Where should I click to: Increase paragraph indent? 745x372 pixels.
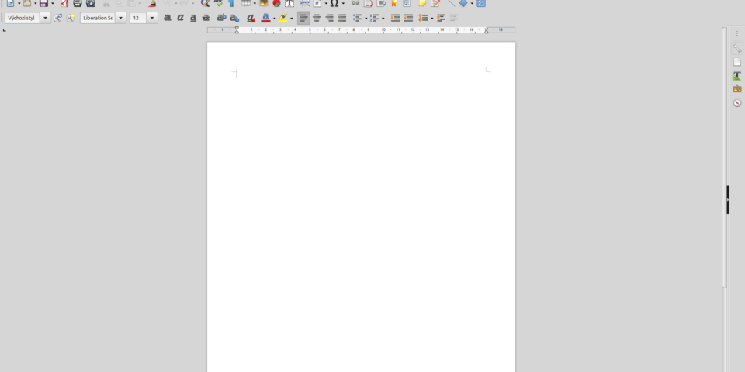pos(395,18)
